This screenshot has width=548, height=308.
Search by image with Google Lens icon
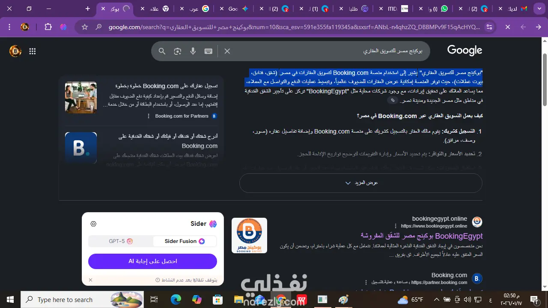click(178, 51)
